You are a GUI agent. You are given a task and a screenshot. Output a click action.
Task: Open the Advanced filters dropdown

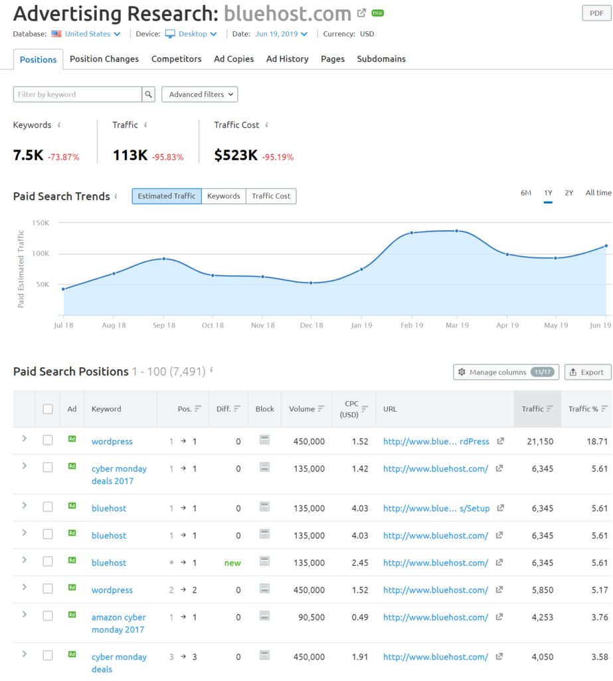200,94
